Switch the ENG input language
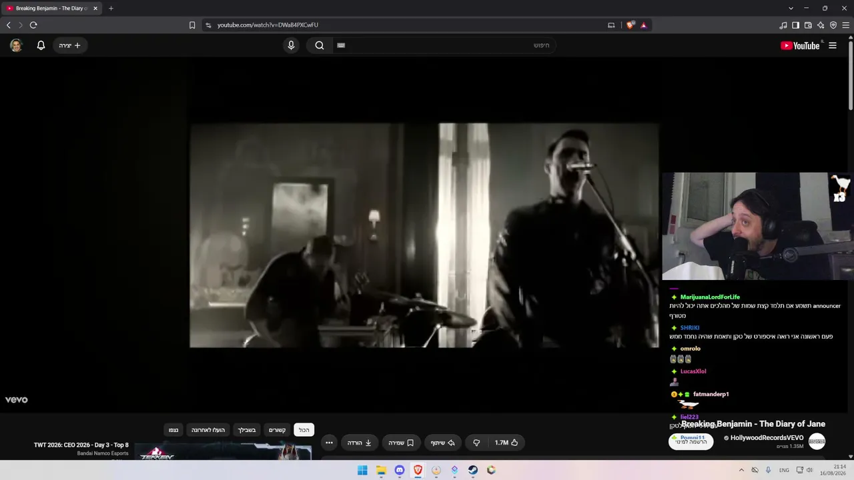Image resolution: width=854 pixels, height=480 pixels. click(x=784, y=470)
